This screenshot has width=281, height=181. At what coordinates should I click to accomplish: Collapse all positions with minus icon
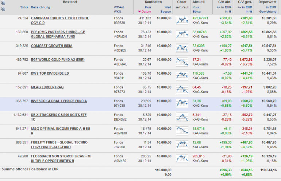(3, 9)
